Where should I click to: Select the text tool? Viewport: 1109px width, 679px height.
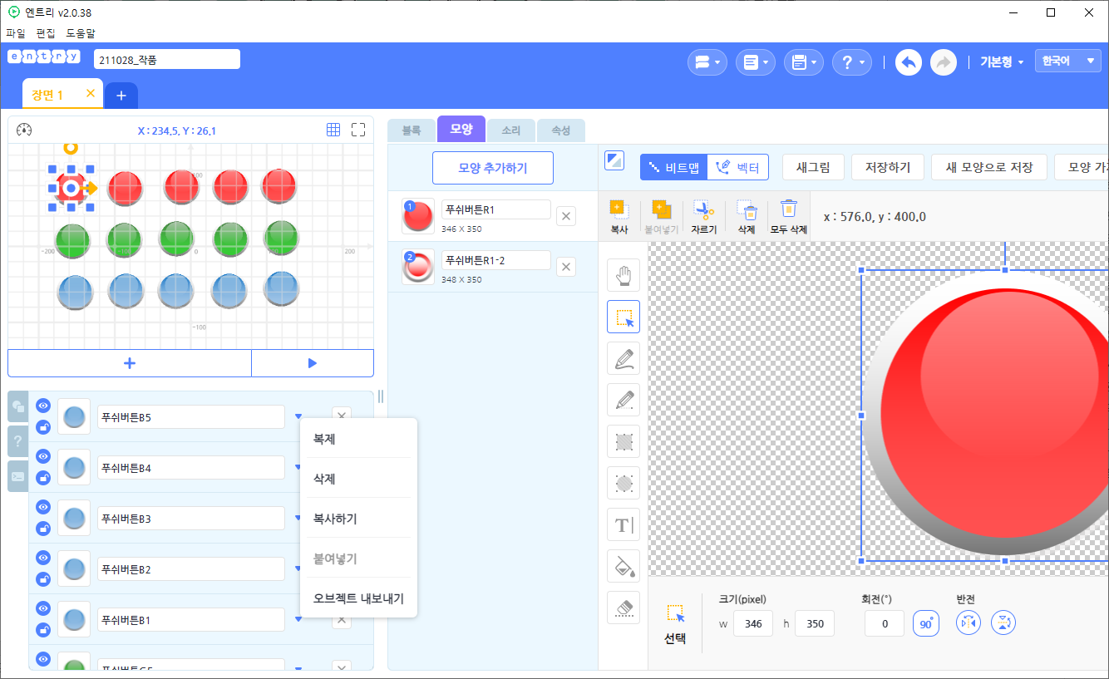point(624,524)
